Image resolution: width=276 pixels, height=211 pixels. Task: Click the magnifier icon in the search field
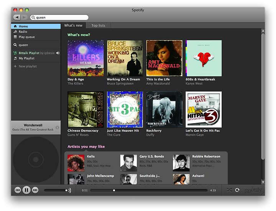(x=33, y=17)
